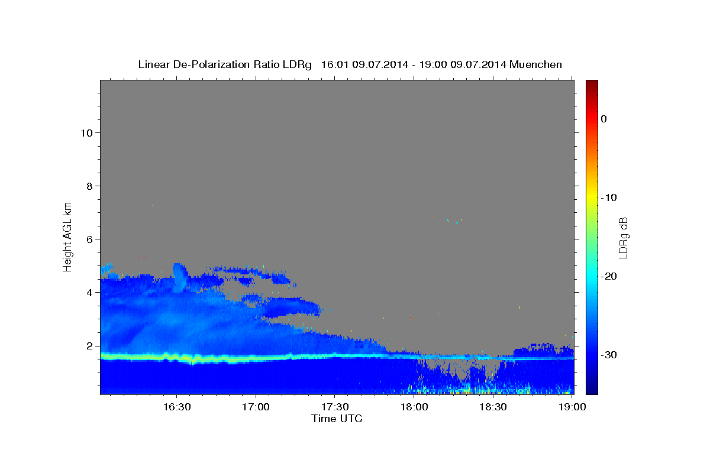
Task: Click the plot title 'Linear De-Polarization Ratio LDRg'
Action: click(225, 64)
